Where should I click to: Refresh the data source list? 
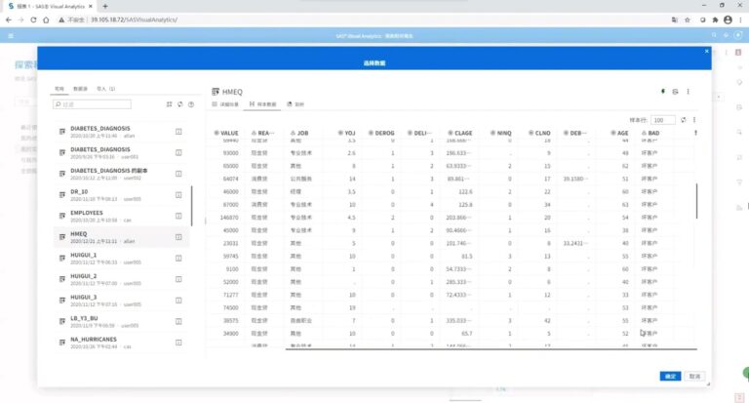click(180, 104)
